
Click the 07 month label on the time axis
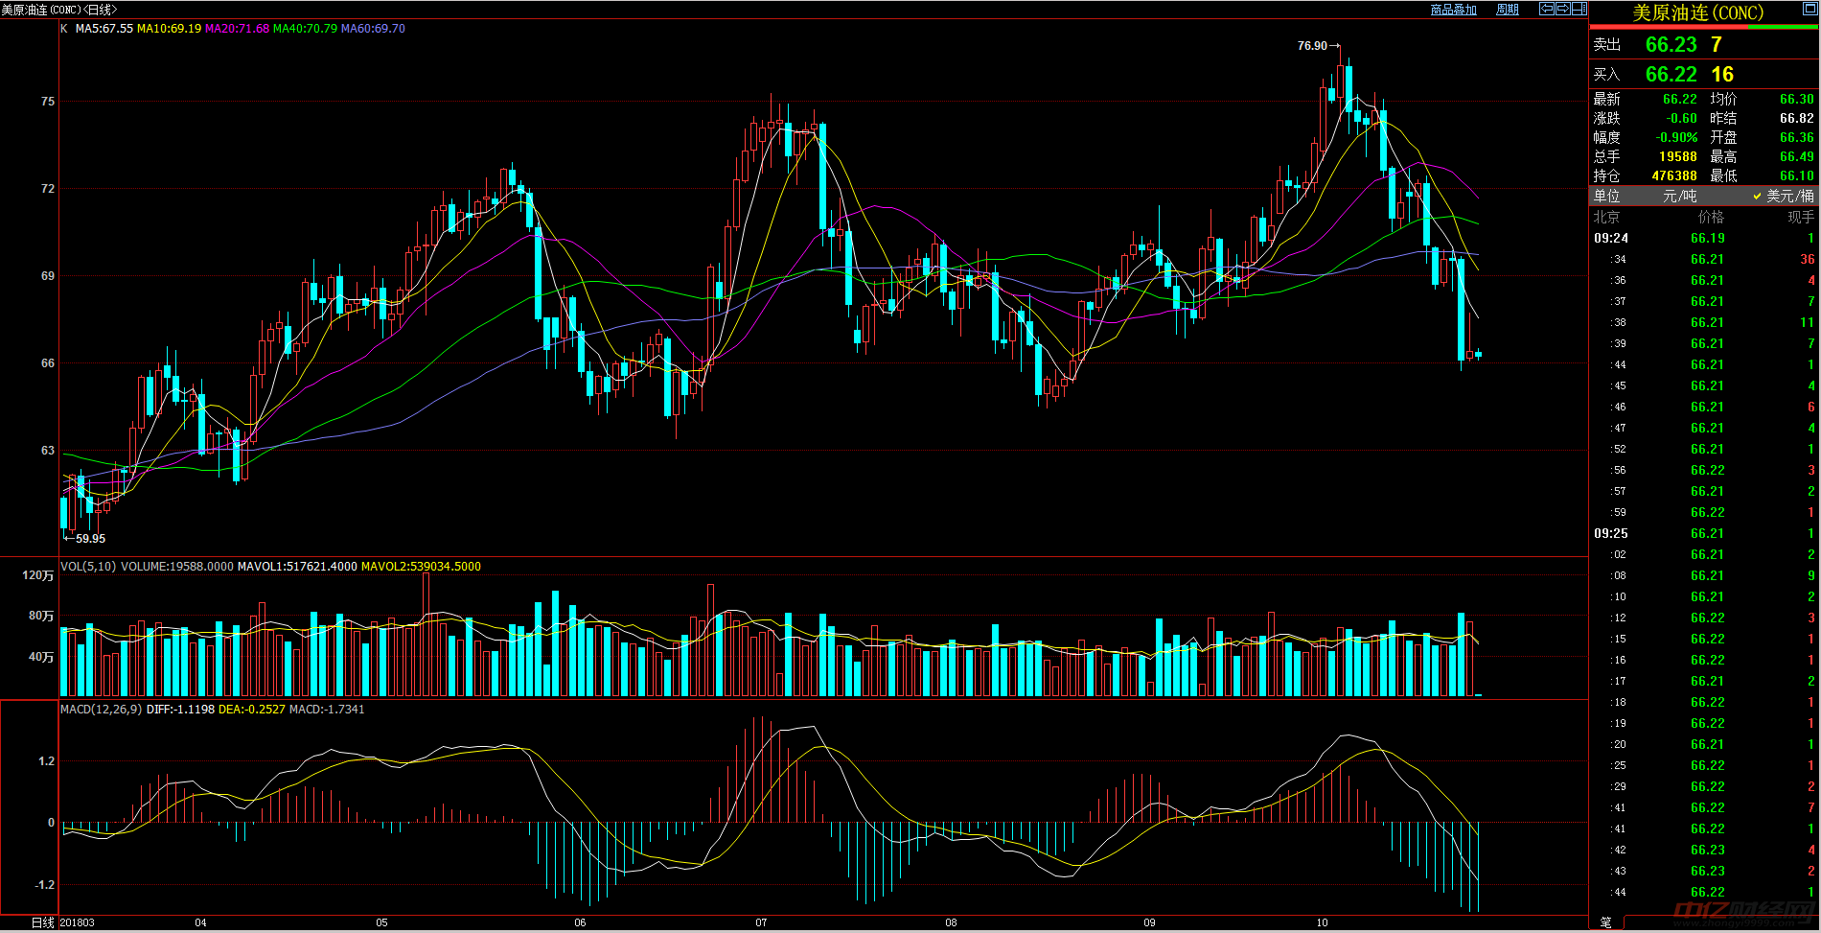[761, 923]
